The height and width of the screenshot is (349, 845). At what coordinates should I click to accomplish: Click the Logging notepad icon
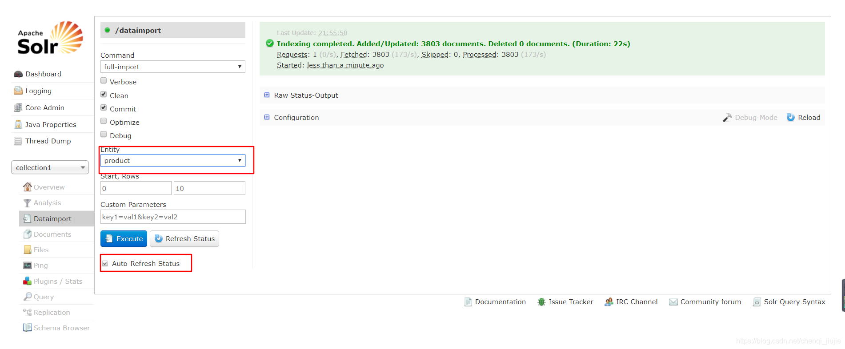18,91
